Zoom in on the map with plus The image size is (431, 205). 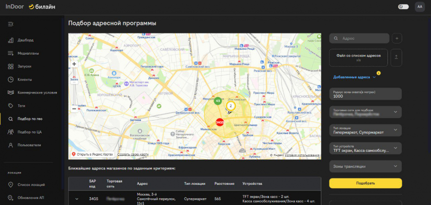(74, 64)
